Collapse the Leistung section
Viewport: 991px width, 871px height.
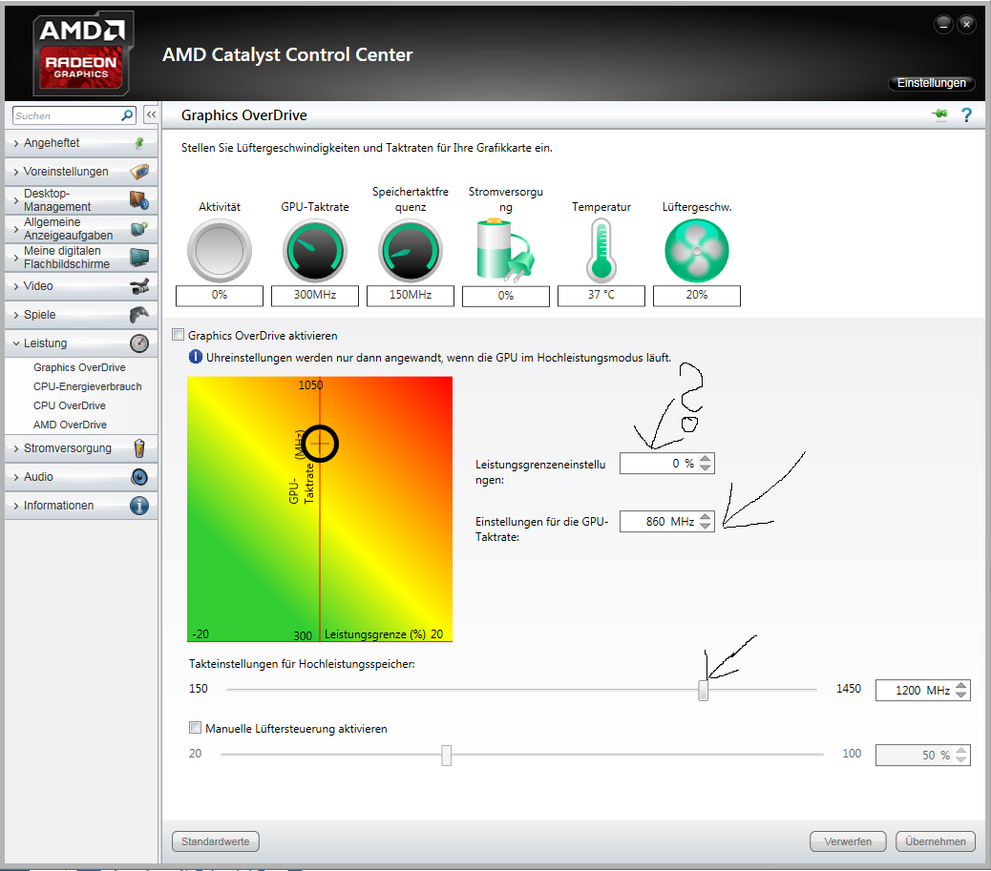click(81, 343)
